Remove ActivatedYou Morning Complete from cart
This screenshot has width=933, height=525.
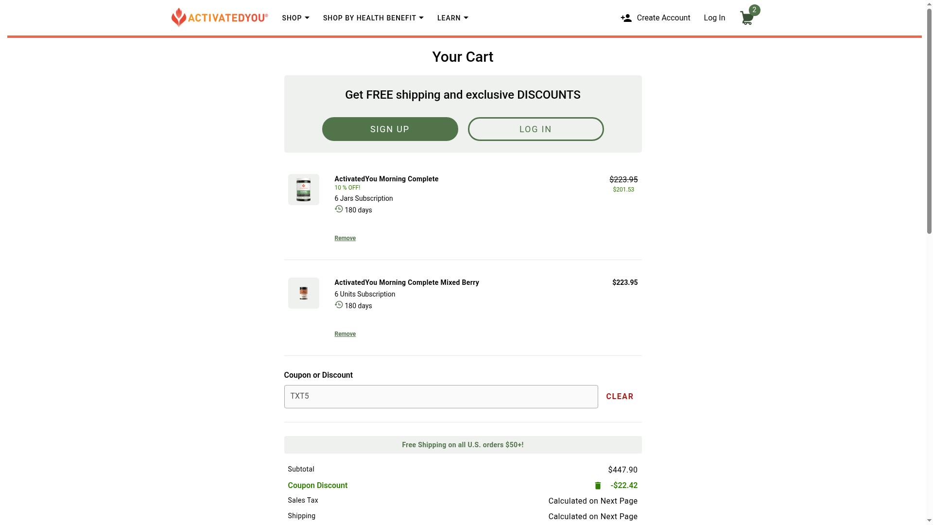click(345, 238)
